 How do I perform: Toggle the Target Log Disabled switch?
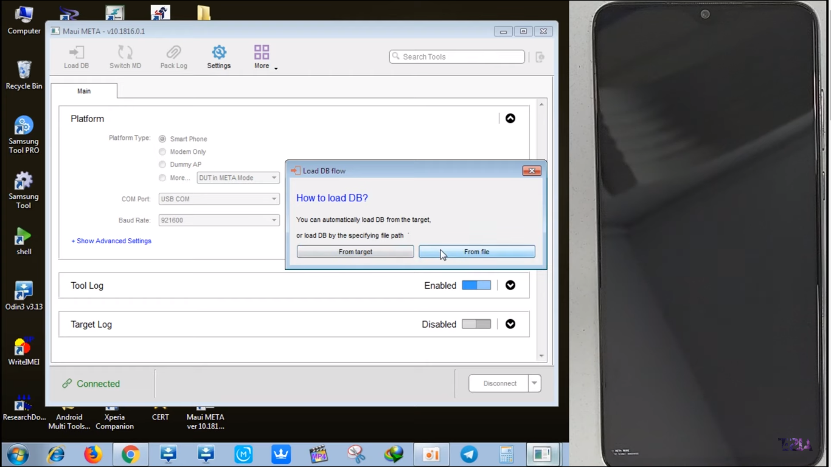coord(476,324)
